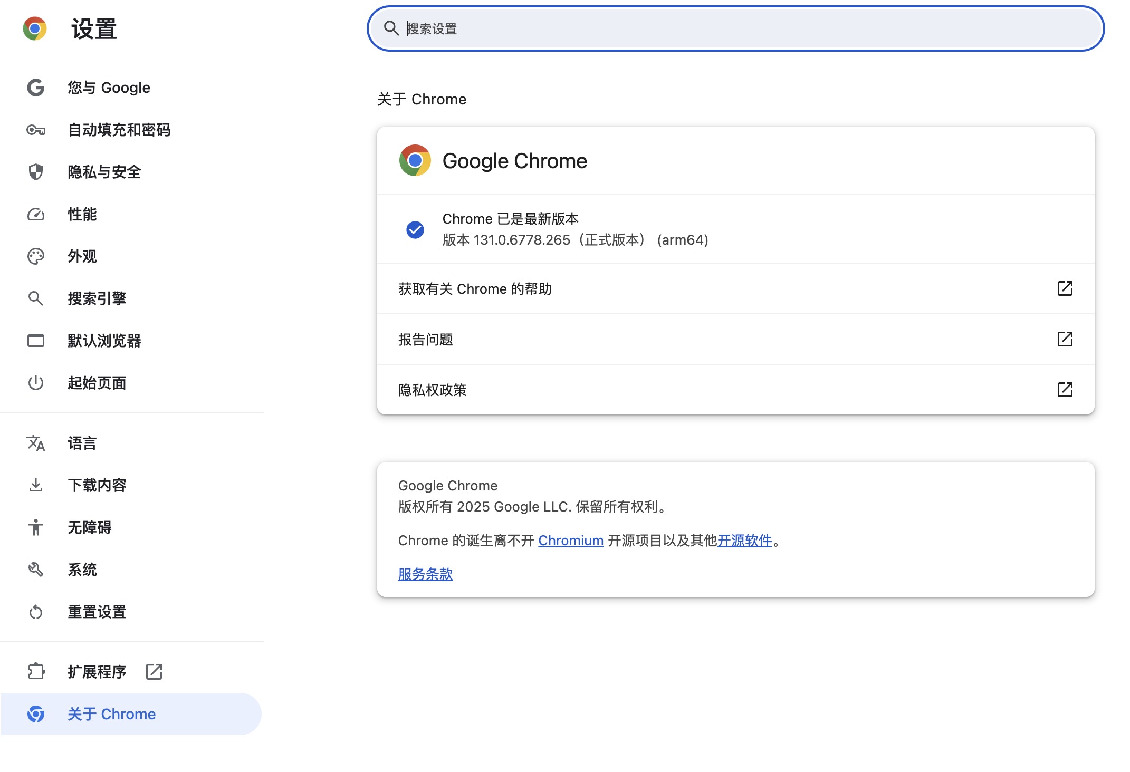1130x772 pixels.
Task: Click the Google G icon in sidebar
Action: [x=36, y=88]
